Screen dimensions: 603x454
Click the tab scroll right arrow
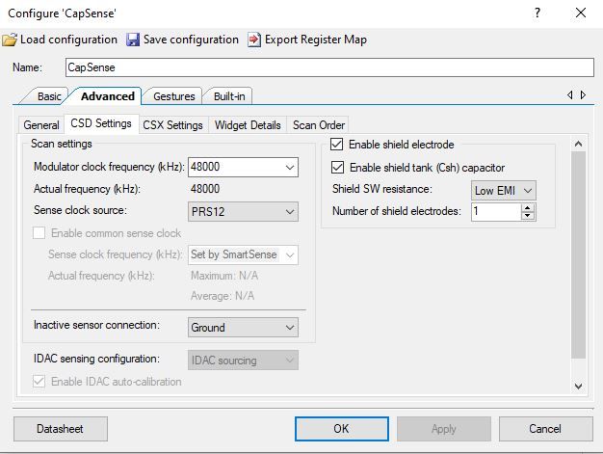[584, 94]
